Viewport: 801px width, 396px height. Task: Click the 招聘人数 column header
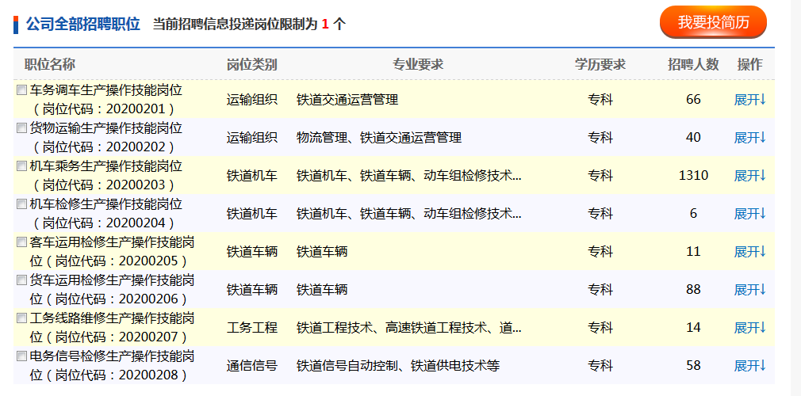pyautogui.click(x=693, y=64)
